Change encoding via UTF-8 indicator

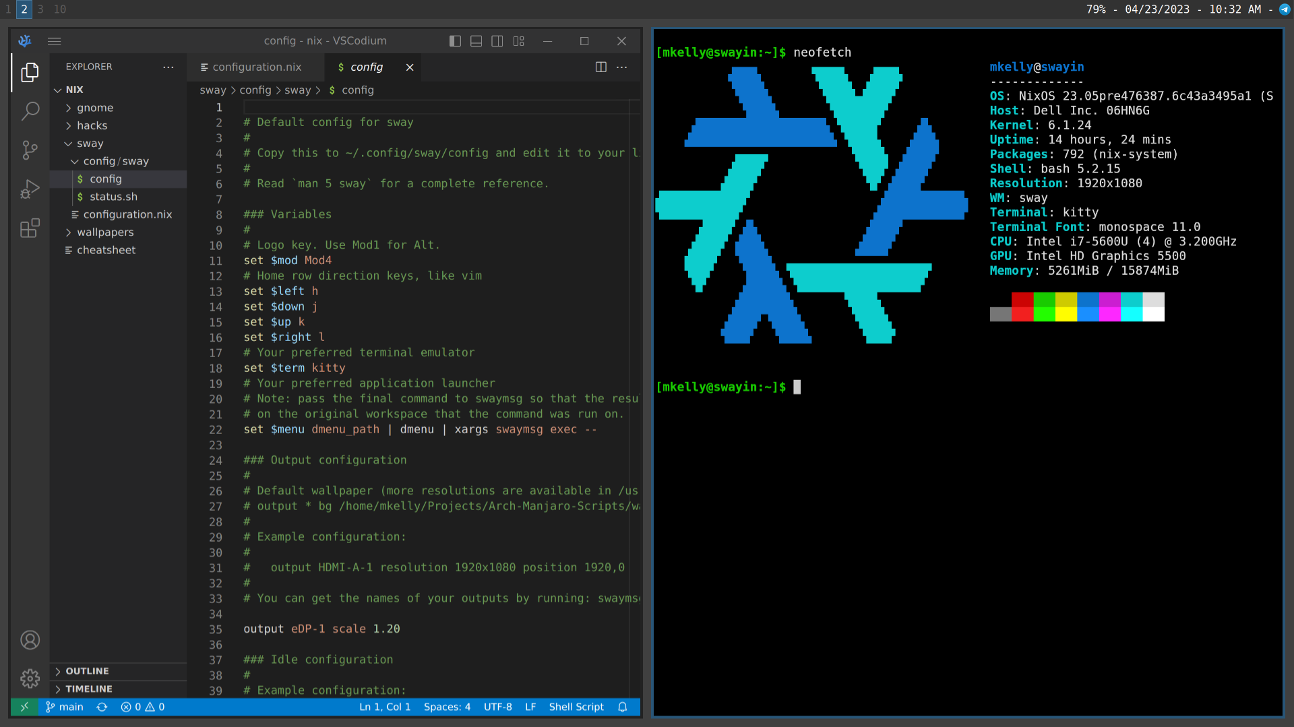point(497,707)
